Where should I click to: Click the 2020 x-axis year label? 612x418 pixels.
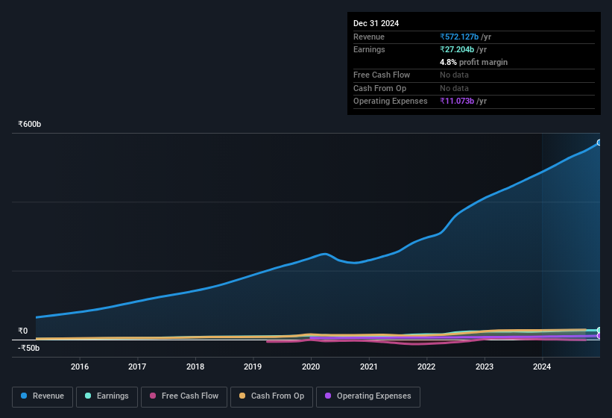(x=311, y=366)
